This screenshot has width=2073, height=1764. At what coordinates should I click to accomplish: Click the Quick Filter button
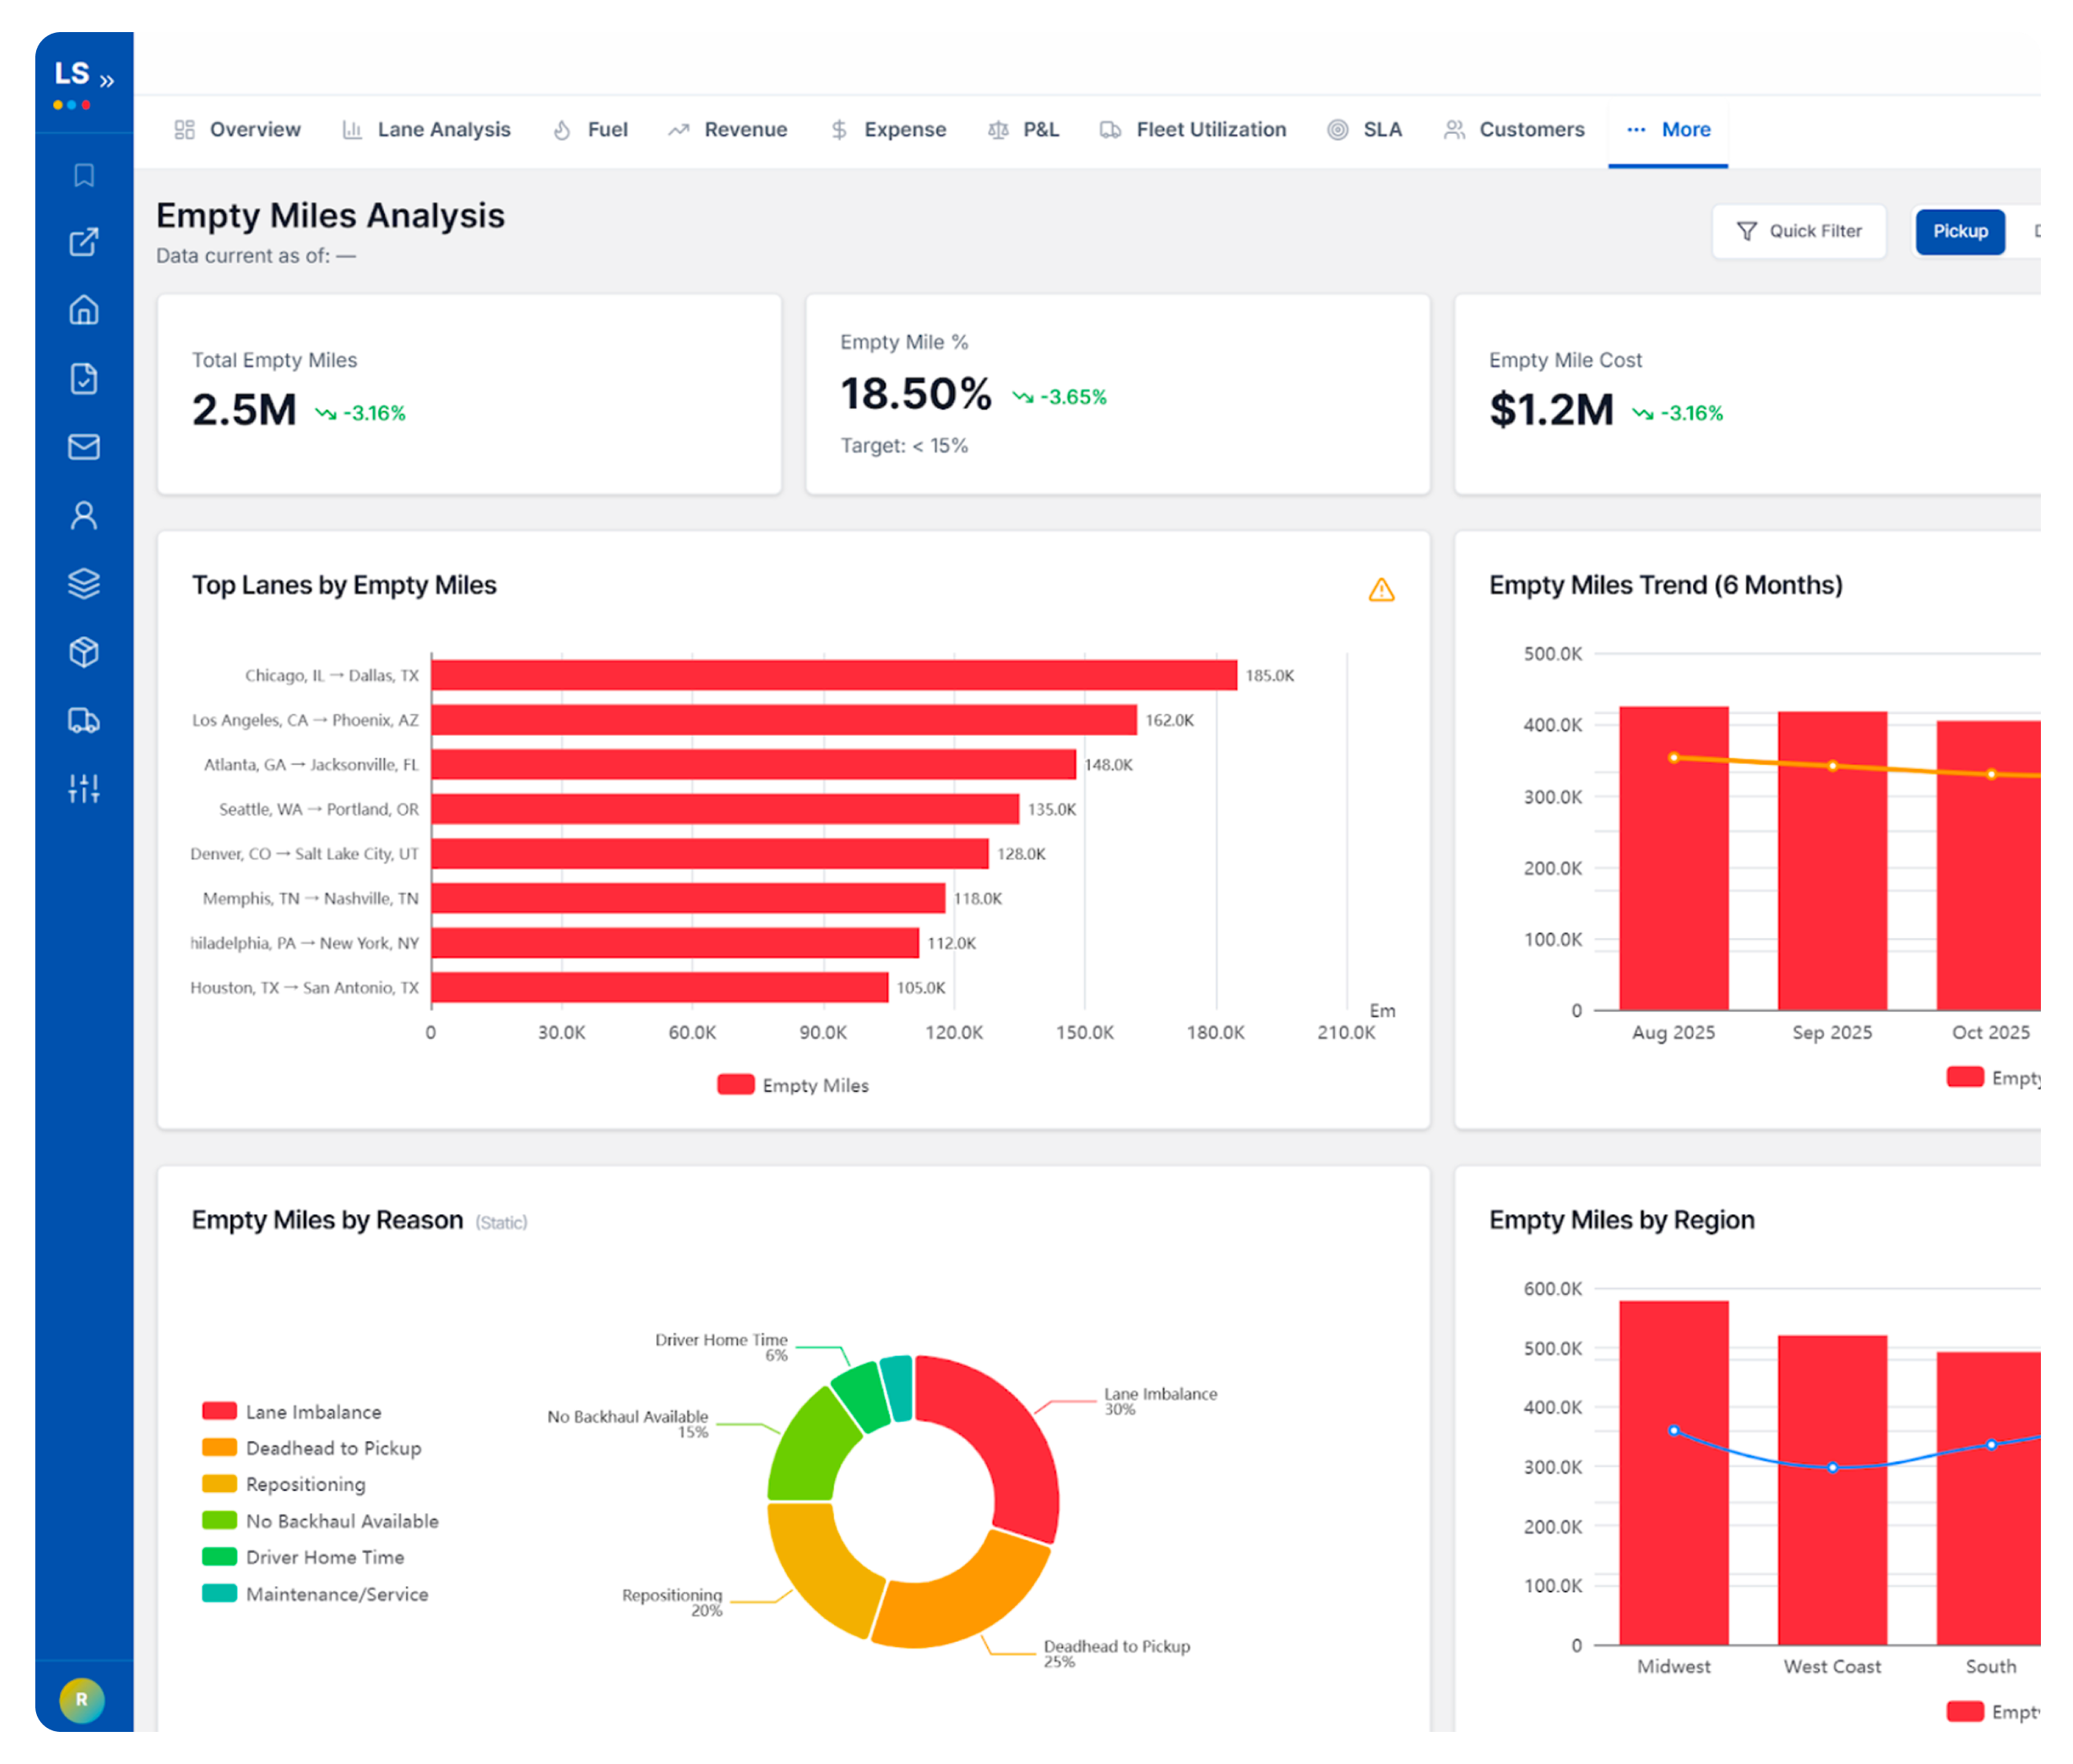pyautogui.click(x=1799, y=231)
